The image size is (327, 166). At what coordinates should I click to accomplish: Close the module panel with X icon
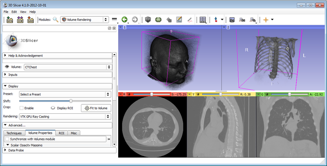pos(114,28)
